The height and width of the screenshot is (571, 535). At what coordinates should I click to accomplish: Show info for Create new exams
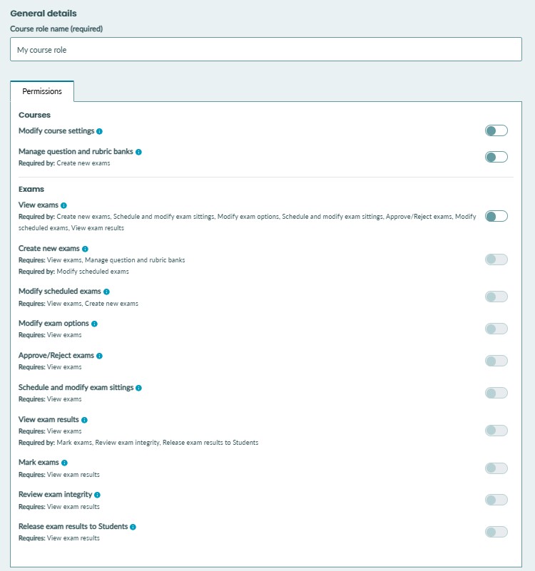pos(85,249)
